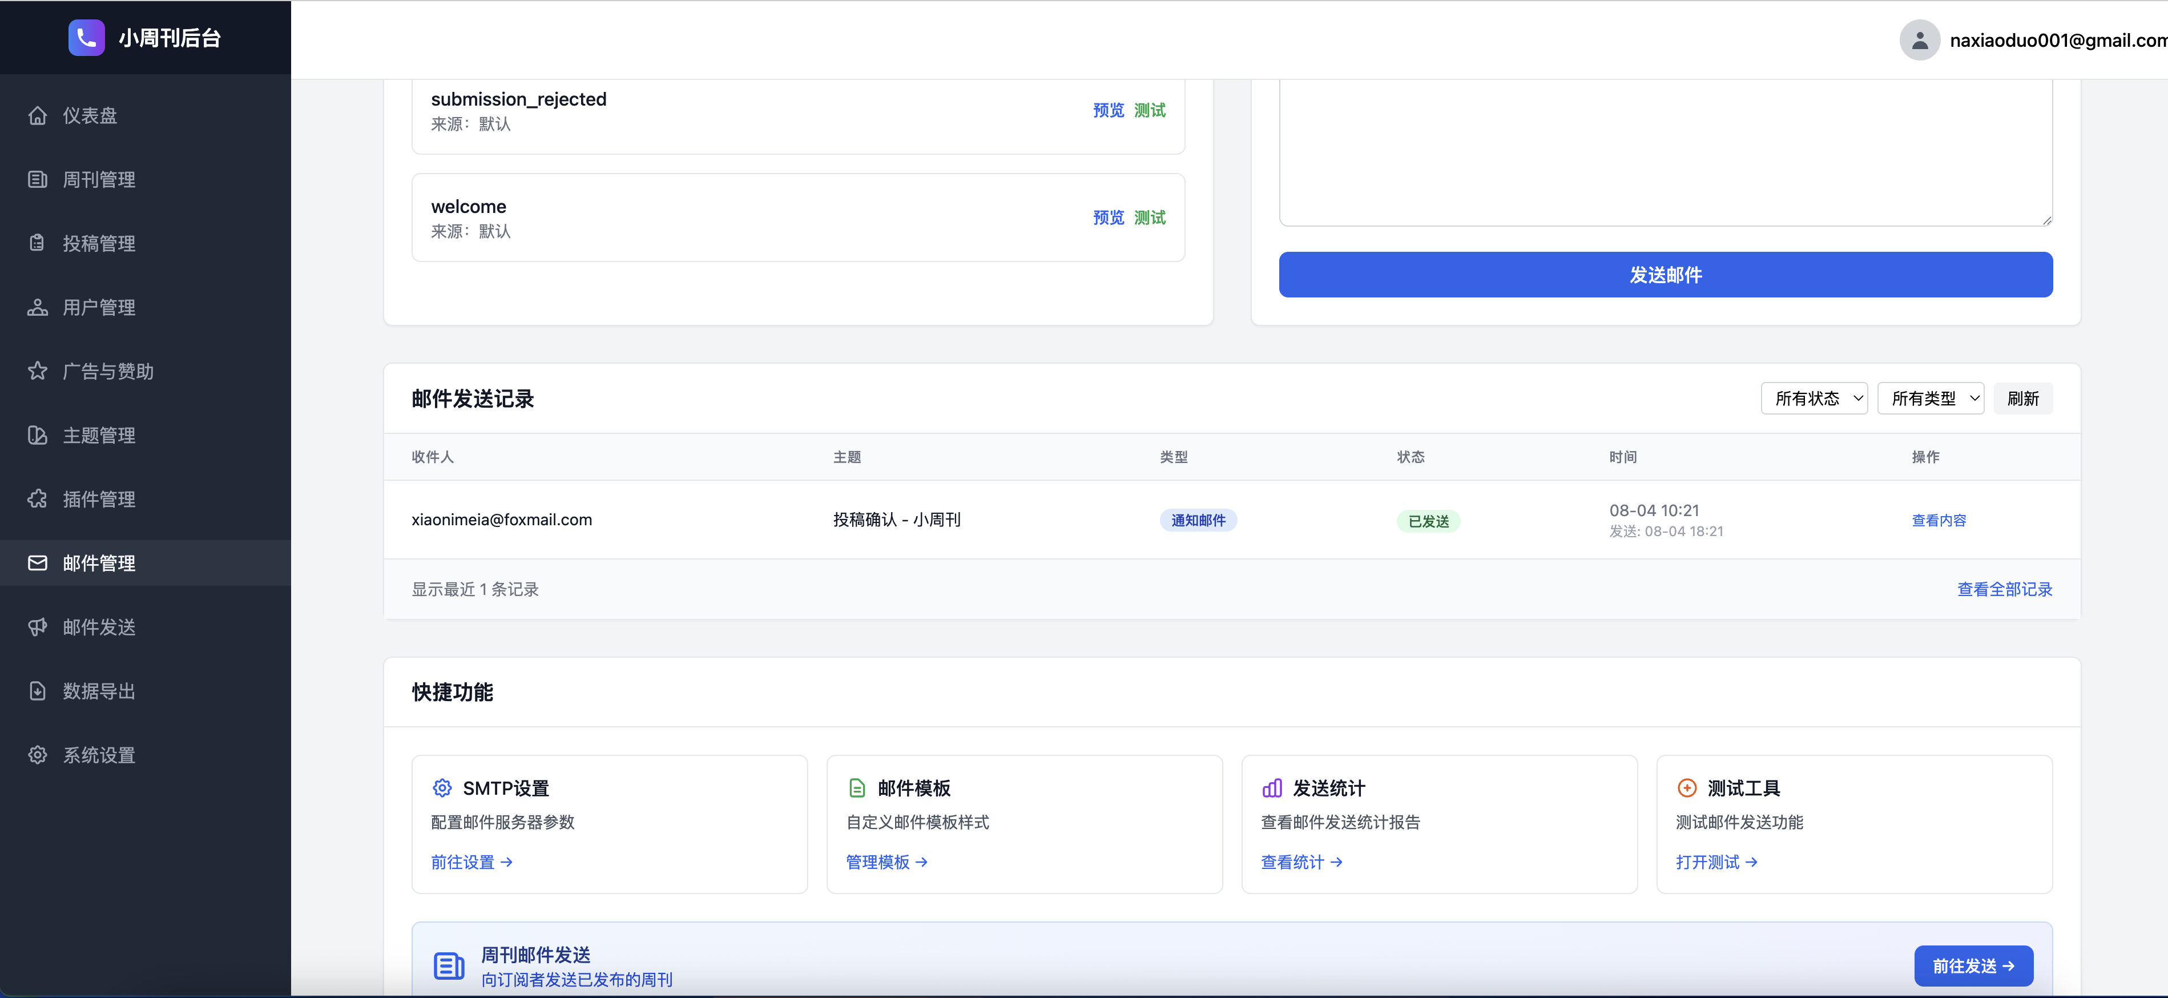Go to 邮件发送 in sidebar

(99, 627)
